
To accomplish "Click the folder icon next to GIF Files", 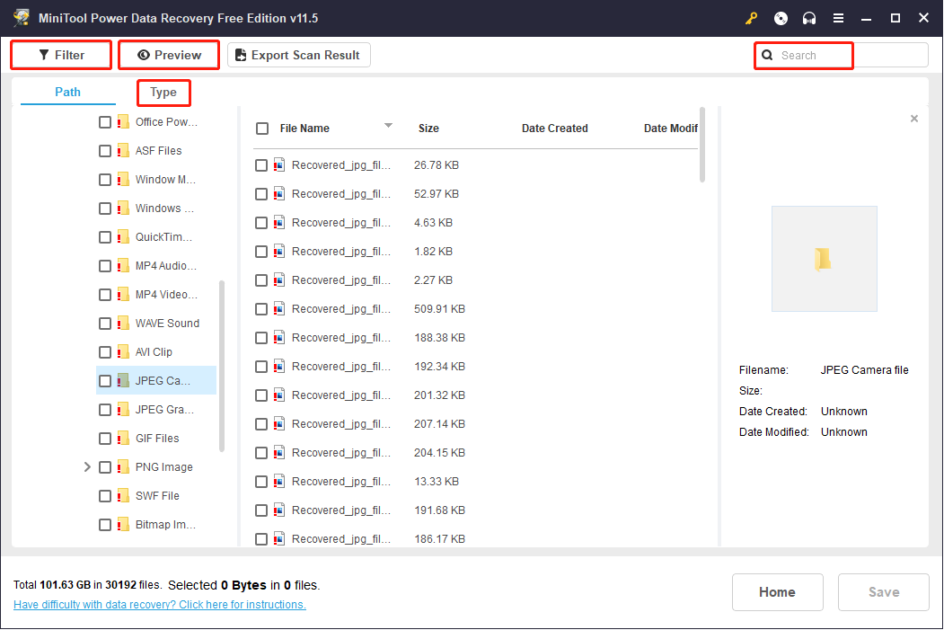I will 123,439.
